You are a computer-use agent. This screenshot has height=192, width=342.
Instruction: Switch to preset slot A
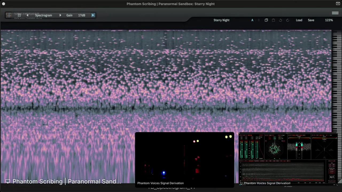pos(252,20)
